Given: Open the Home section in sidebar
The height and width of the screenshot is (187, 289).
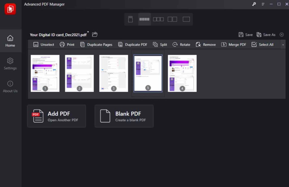Looking at the screenshot, I should [x=10, y=41].
